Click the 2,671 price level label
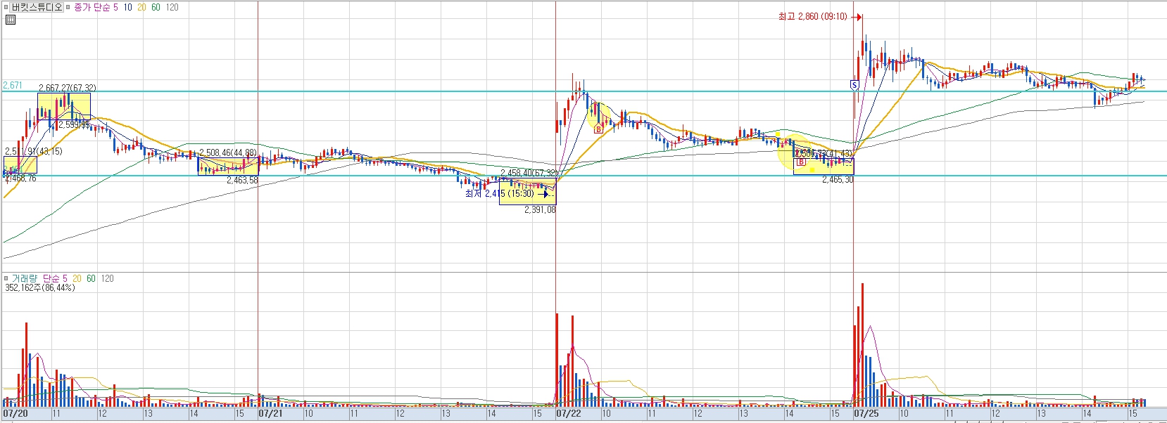This screenshot has width=1167, height=423. pos(13,85)
